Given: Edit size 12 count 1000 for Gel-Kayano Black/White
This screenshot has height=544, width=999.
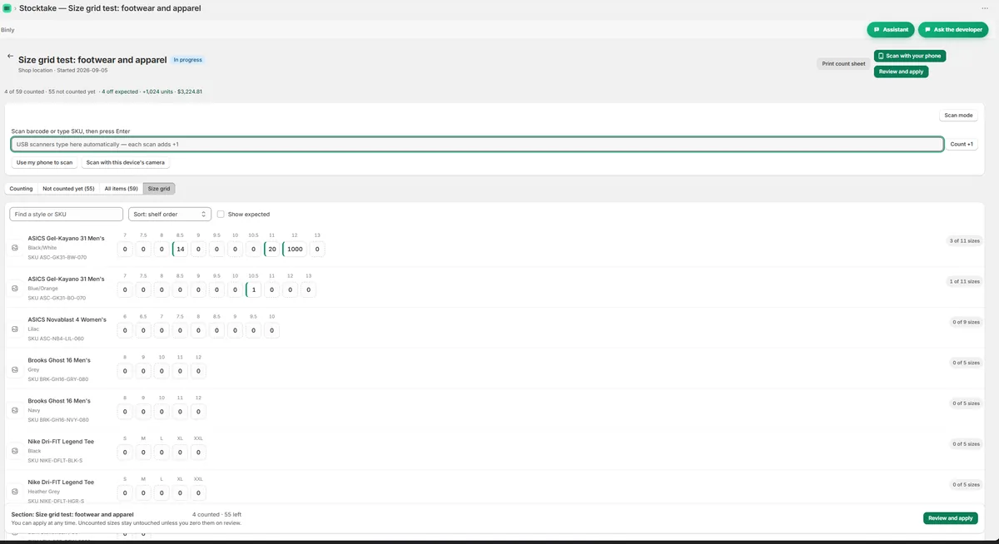Looking at the screenshot, I should tap(295, 249).
